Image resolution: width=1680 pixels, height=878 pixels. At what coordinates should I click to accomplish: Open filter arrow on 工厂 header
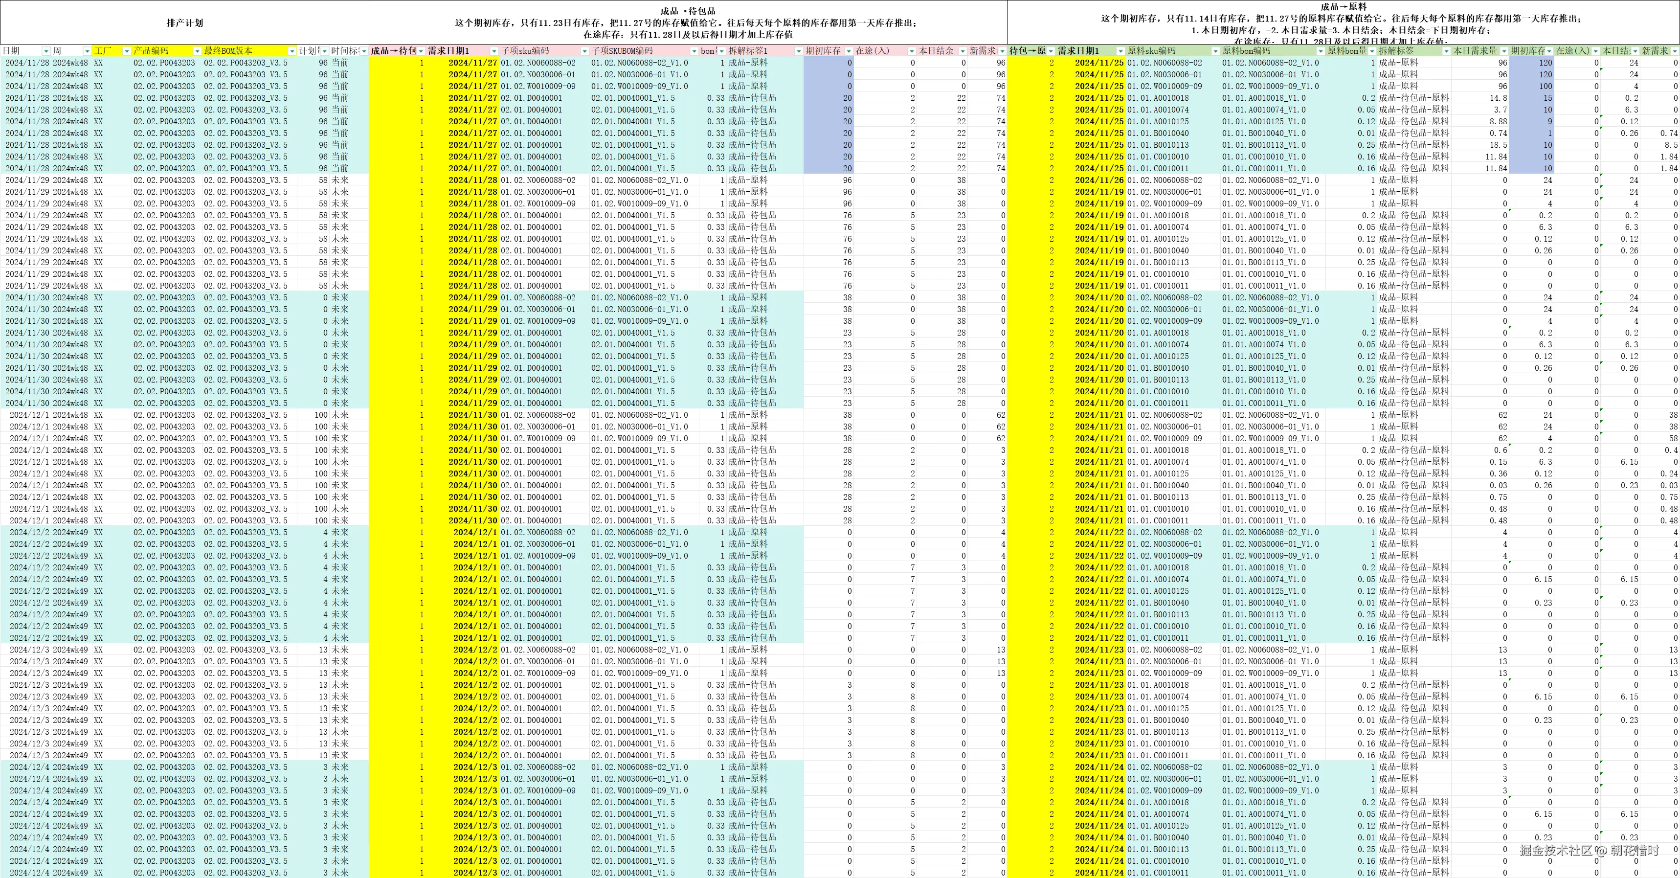127,51
